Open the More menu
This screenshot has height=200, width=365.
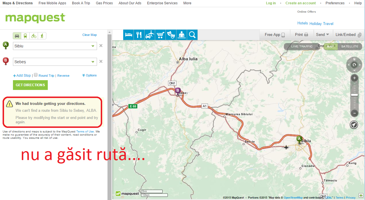coord(187,3)
